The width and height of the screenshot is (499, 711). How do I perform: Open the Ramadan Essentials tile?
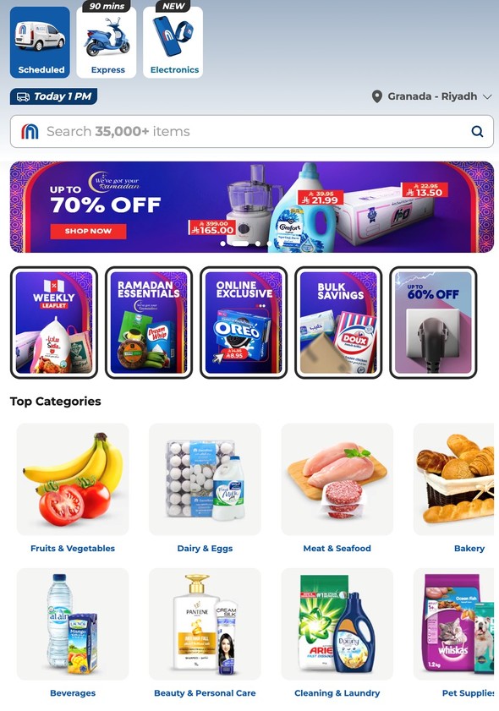coord(149,322)
